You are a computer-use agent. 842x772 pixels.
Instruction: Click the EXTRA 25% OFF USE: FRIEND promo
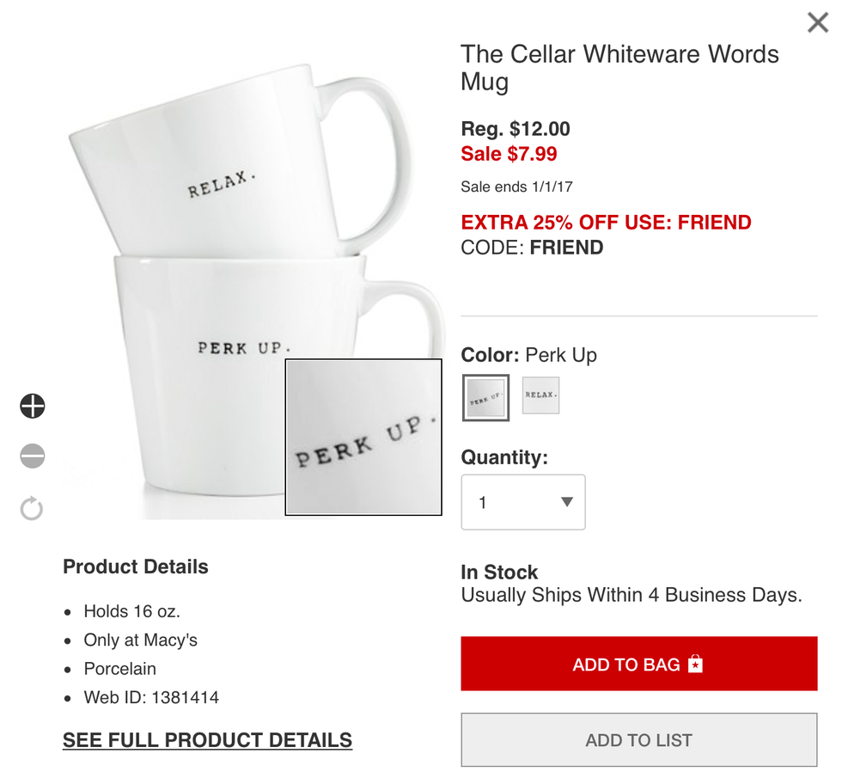point(606,223)
